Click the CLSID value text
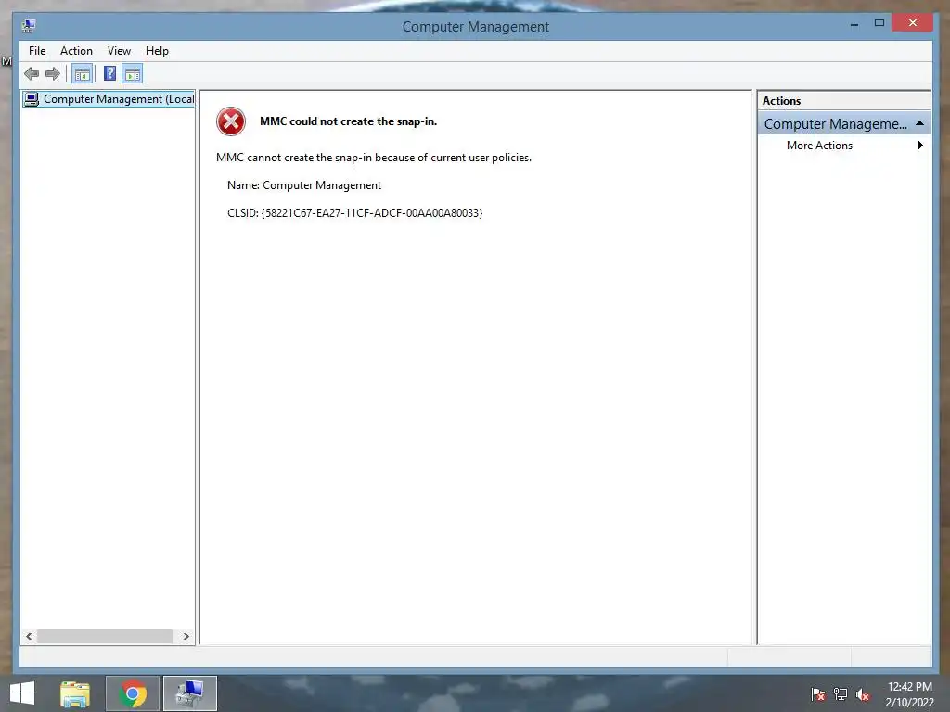Viewport: 950px width, 712px height. [x=372, y=213]
